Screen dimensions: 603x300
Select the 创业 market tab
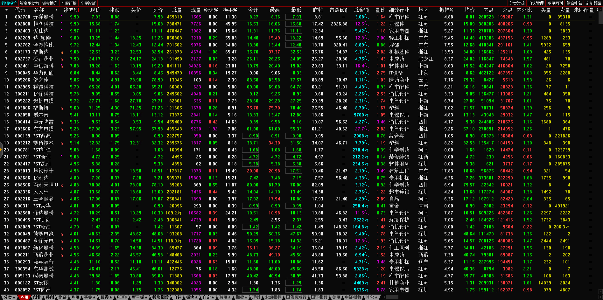pyautogui.click(x=37, y=297)
